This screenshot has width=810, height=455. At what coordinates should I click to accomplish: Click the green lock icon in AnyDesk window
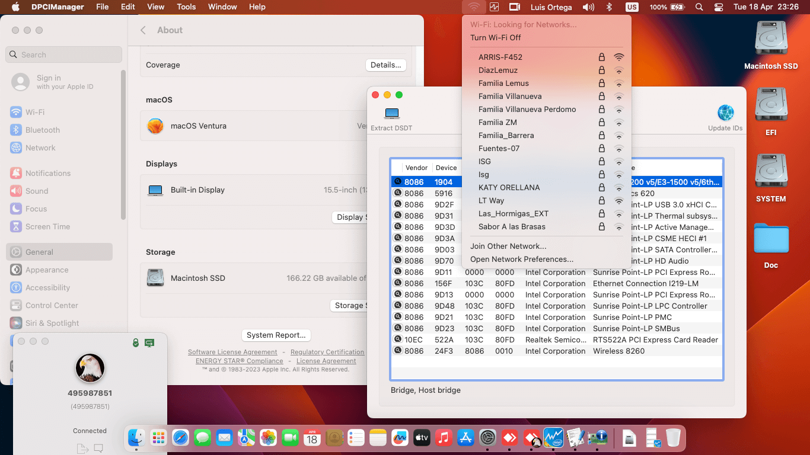(136, 342)
